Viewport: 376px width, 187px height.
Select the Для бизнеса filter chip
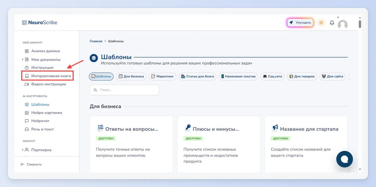[131, 76]
